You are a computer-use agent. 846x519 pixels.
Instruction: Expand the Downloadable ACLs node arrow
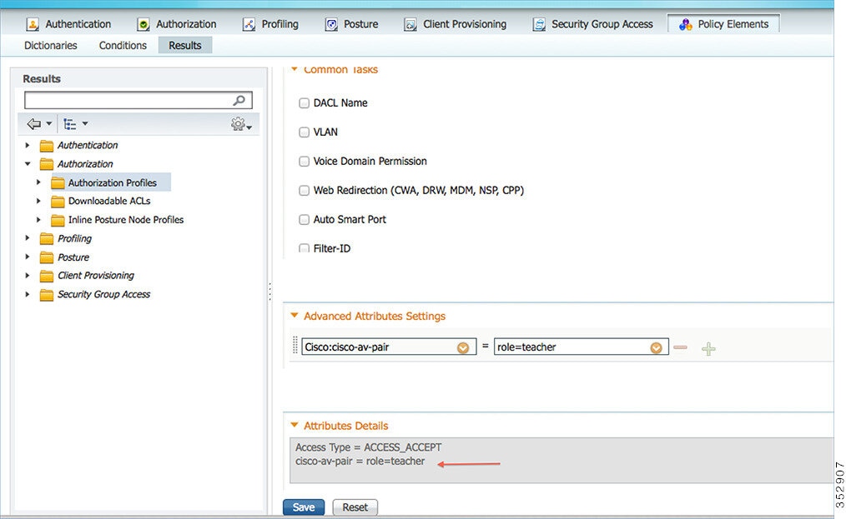click(x=38, y=201)
